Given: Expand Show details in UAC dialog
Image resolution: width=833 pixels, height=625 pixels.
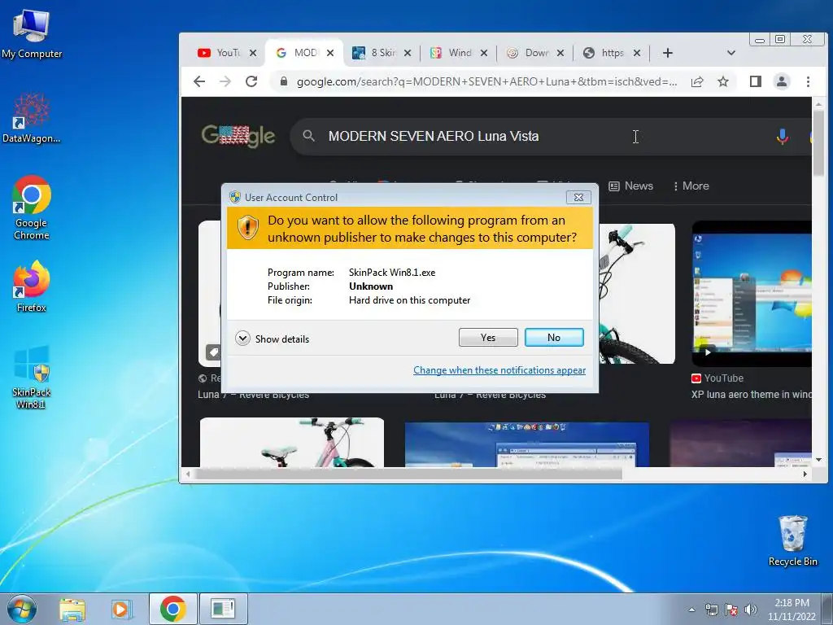Looking at the screenshot, I should tap(272, 339).
